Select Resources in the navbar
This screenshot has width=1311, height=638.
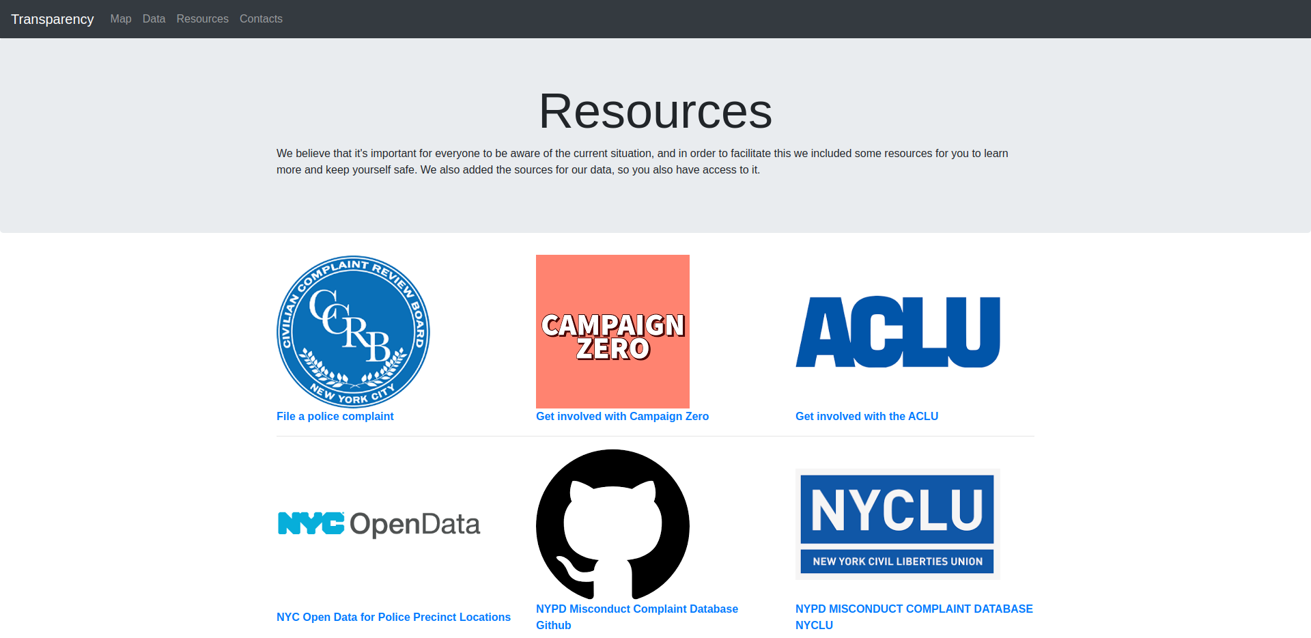pos(202,19)
